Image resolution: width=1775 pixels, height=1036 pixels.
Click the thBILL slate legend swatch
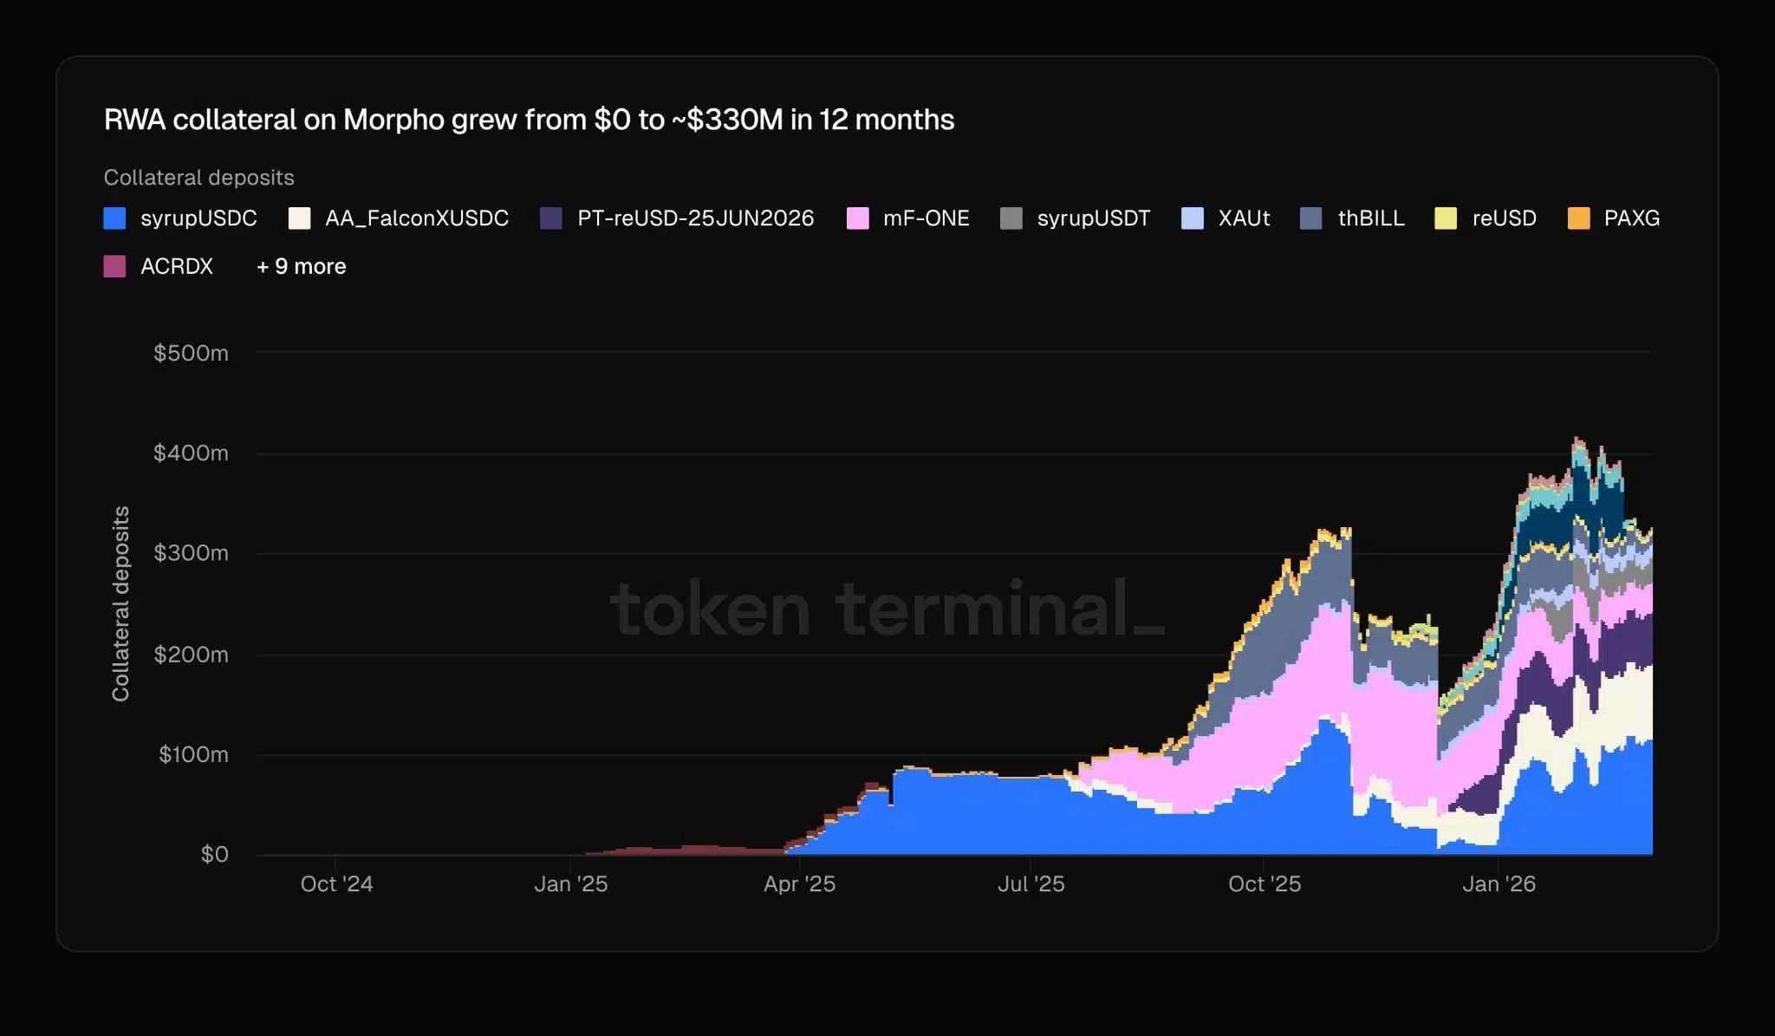pyautogui.click(x=1311, y=218)
